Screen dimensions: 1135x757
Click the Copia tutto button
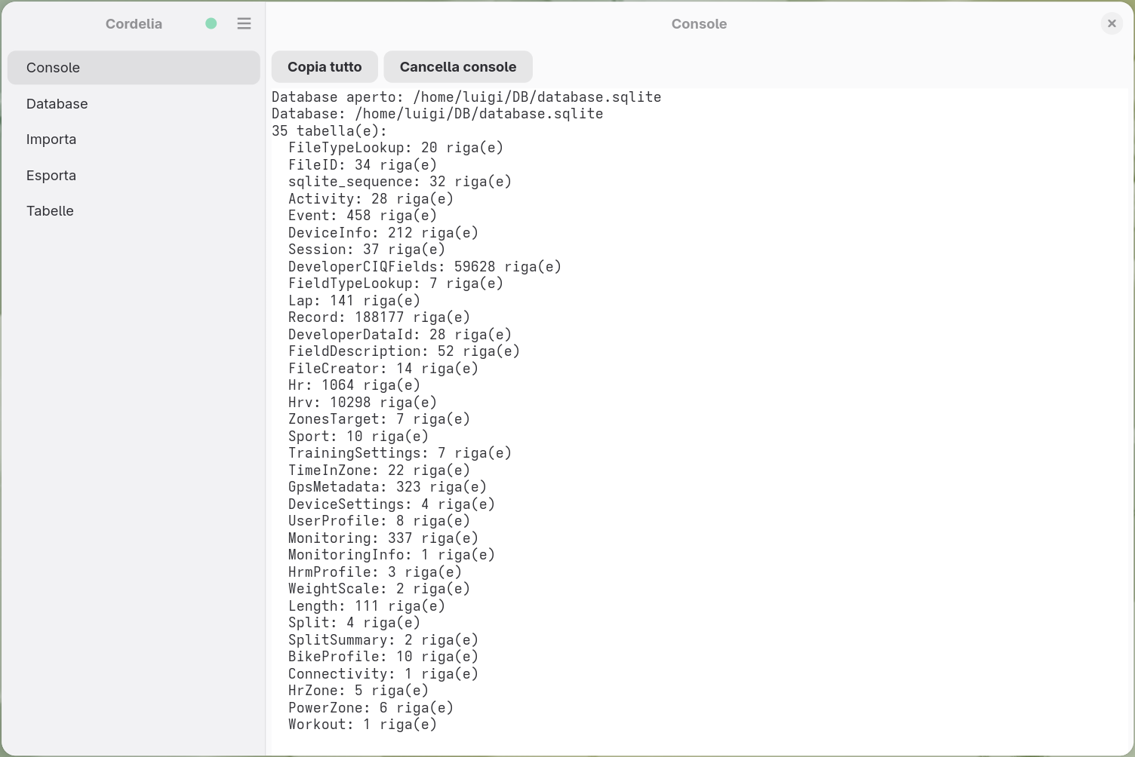tap(325, 67)
